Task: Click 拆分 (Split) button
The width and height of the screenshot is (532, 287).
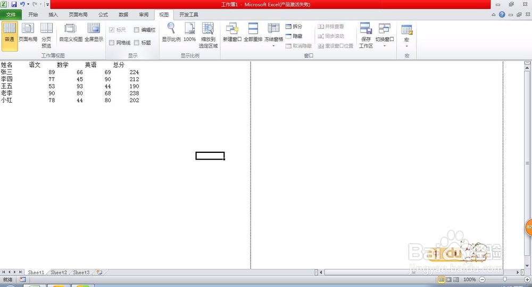Action: tap(294, 26)
